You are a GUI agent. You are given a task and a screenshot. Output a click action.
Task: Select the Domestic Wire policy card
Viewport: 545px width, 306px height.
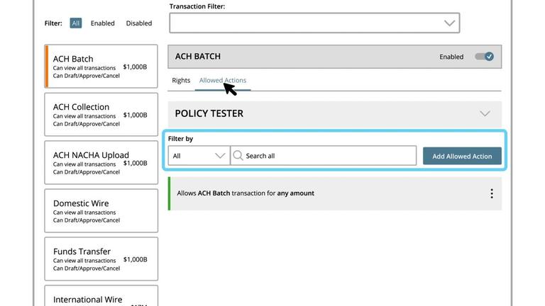pos(101,211)
